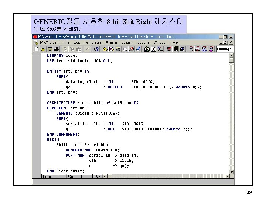The image size is (266, 199).
Task: Open the Edit menu
Action: (x=77, y=42)
